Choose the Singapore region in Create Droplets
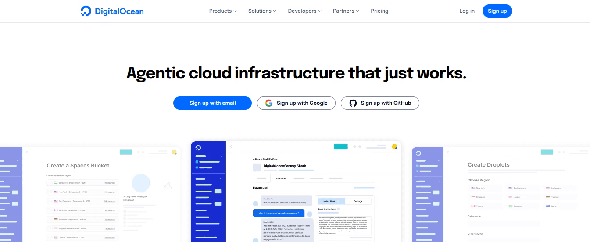Image resolution: width=590 pixels, height=242 pixels. 485,197
